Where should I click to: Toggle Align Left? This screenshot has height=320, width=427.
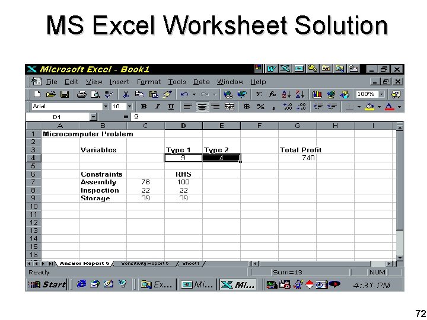click(x=187, y=107)
